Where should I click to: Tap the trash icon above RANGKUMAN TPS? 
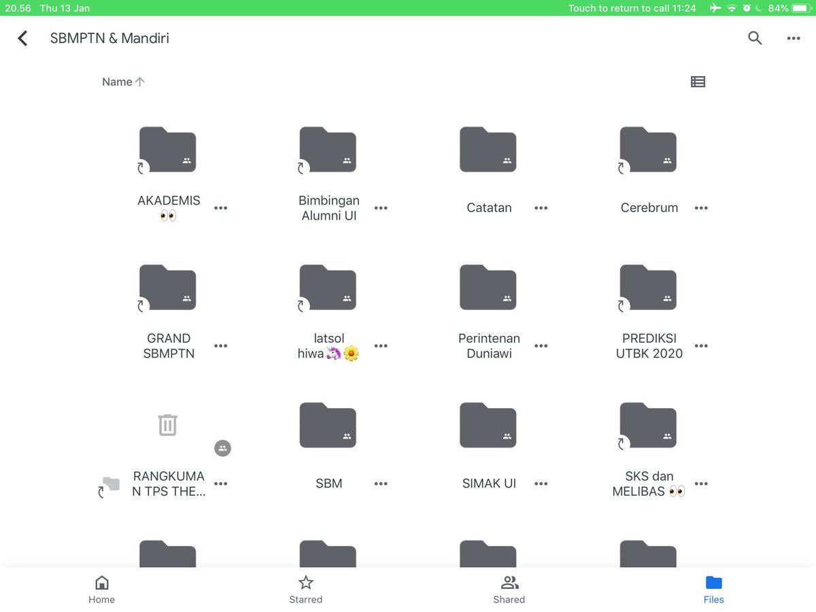[168, 425]
